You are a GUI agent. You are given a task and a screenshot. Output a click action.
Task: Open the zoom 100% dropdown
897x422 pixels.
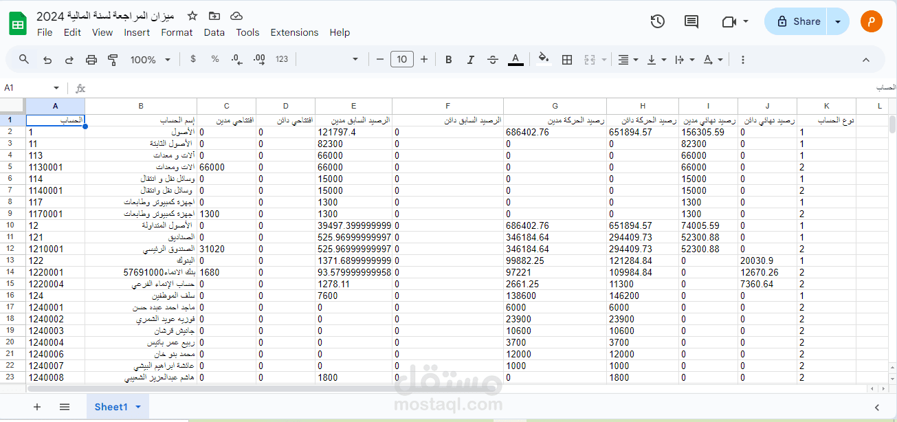[150, 60]
